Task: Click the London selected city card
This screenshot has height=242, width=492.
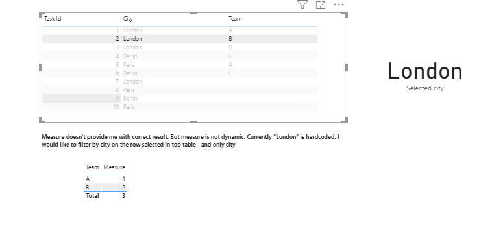Action: pos(425,71)
